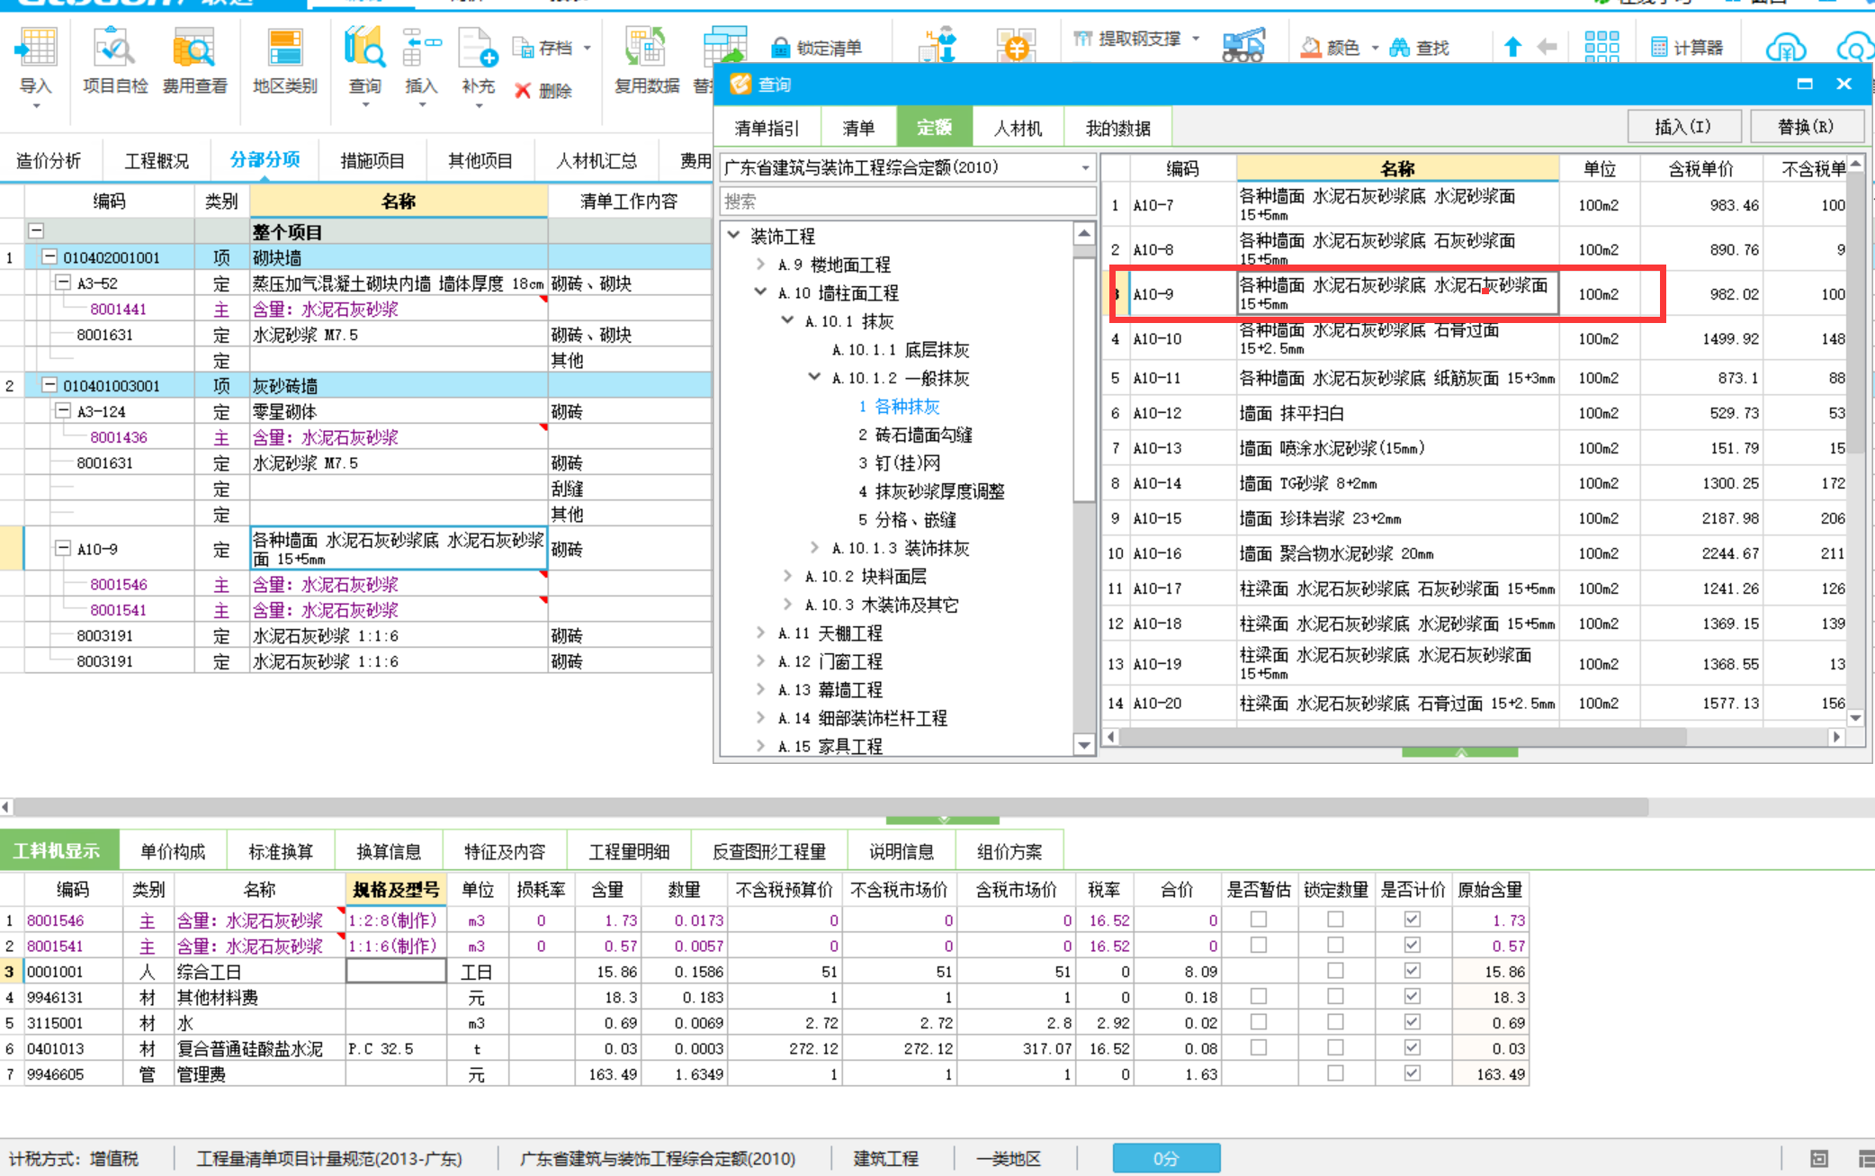Click the 搜索 search field

tap(908, 202)
